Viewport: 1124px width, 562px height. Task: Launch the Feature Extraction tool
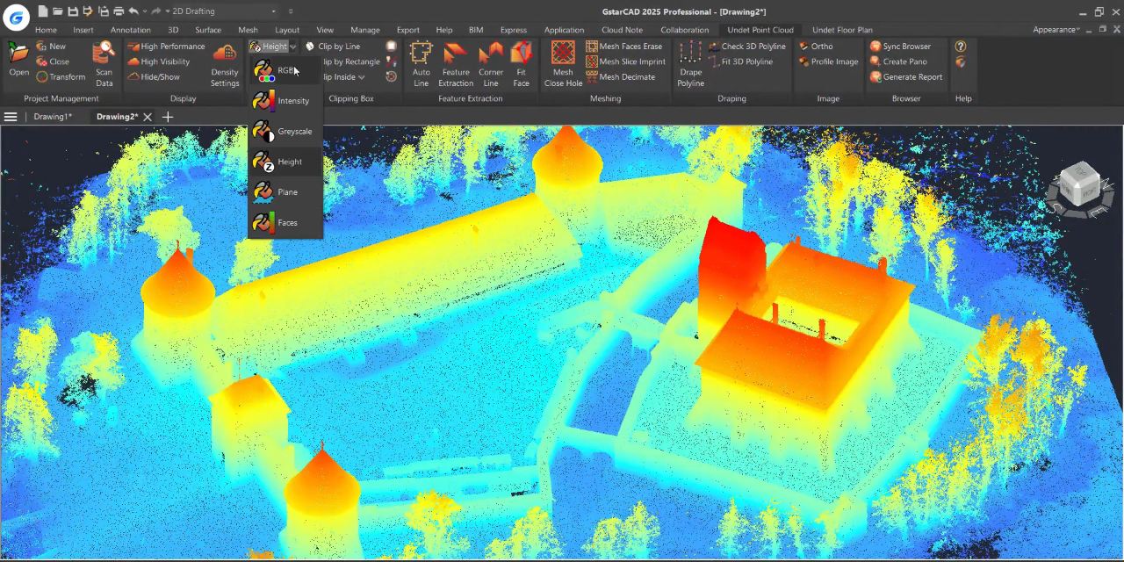[x=456, y=64]
